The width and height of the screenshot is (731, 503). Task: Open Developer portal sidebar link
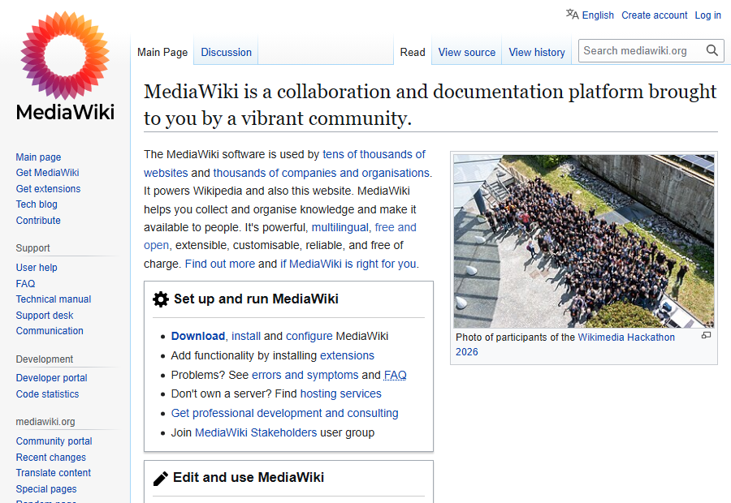51,378
